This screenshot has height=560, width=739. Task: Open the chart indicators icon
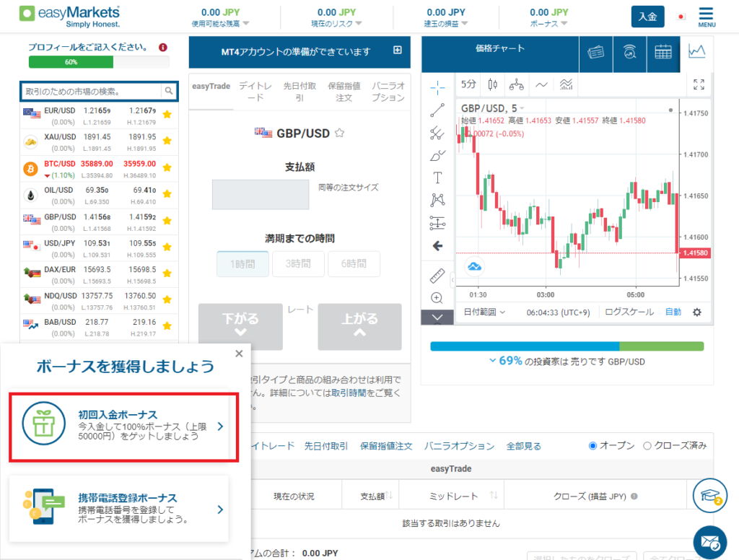(541, 84)
